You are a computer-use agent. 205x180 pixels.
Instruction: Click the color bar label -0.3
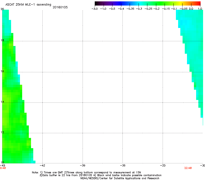(139, 9)
